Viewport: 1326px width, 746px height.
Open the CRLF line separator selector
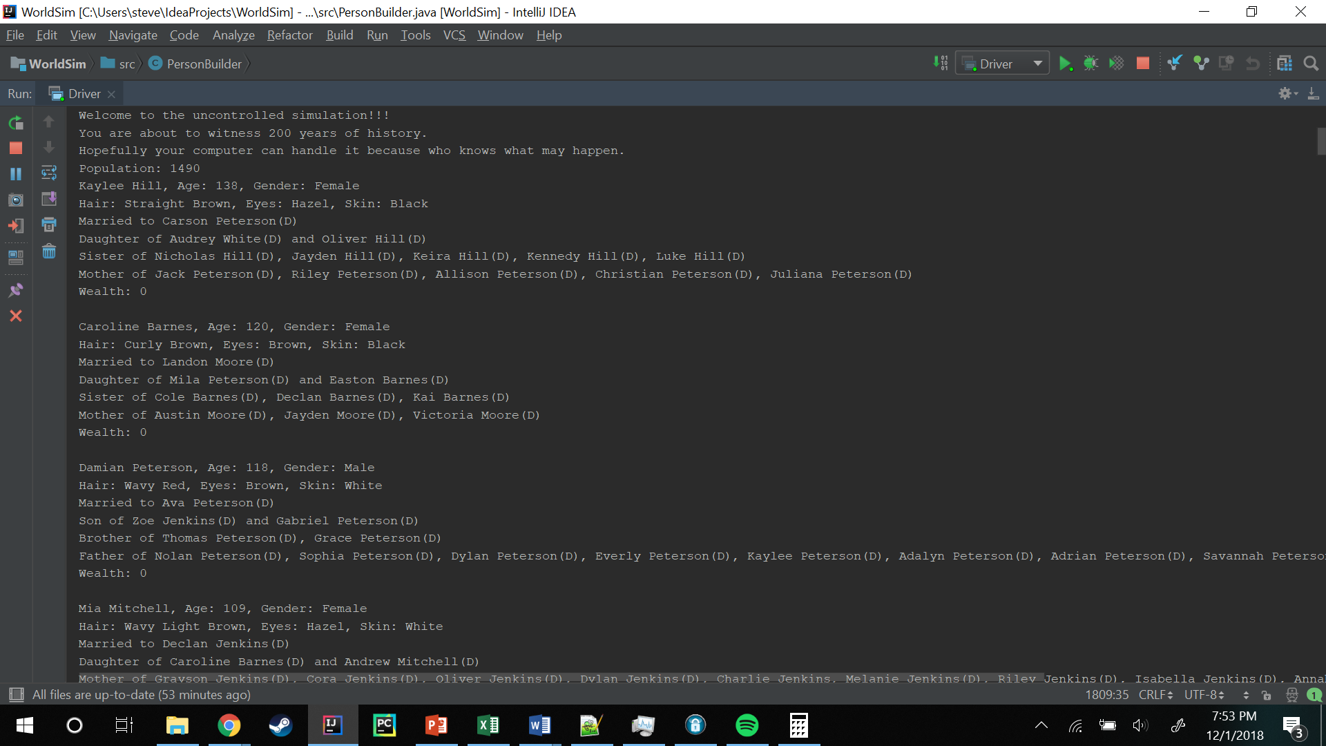coord(1155,695)
